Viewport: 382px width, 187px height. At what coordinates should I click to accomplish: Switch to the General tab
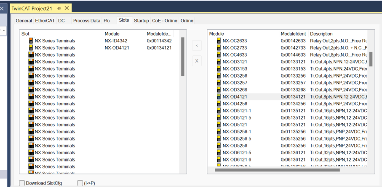(24, 21)
